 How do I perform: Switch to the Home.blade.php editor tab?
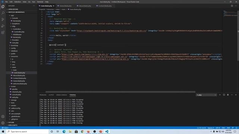click(66, 6)
